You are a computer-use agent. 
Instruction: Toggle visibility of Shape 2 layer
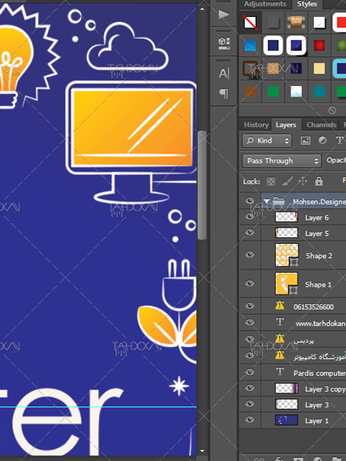pos(250,254)
